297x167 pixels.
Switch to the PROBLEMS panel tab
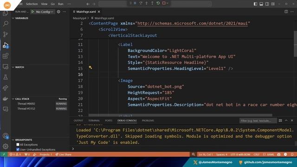pyautogui.click(x=148, y=121)
